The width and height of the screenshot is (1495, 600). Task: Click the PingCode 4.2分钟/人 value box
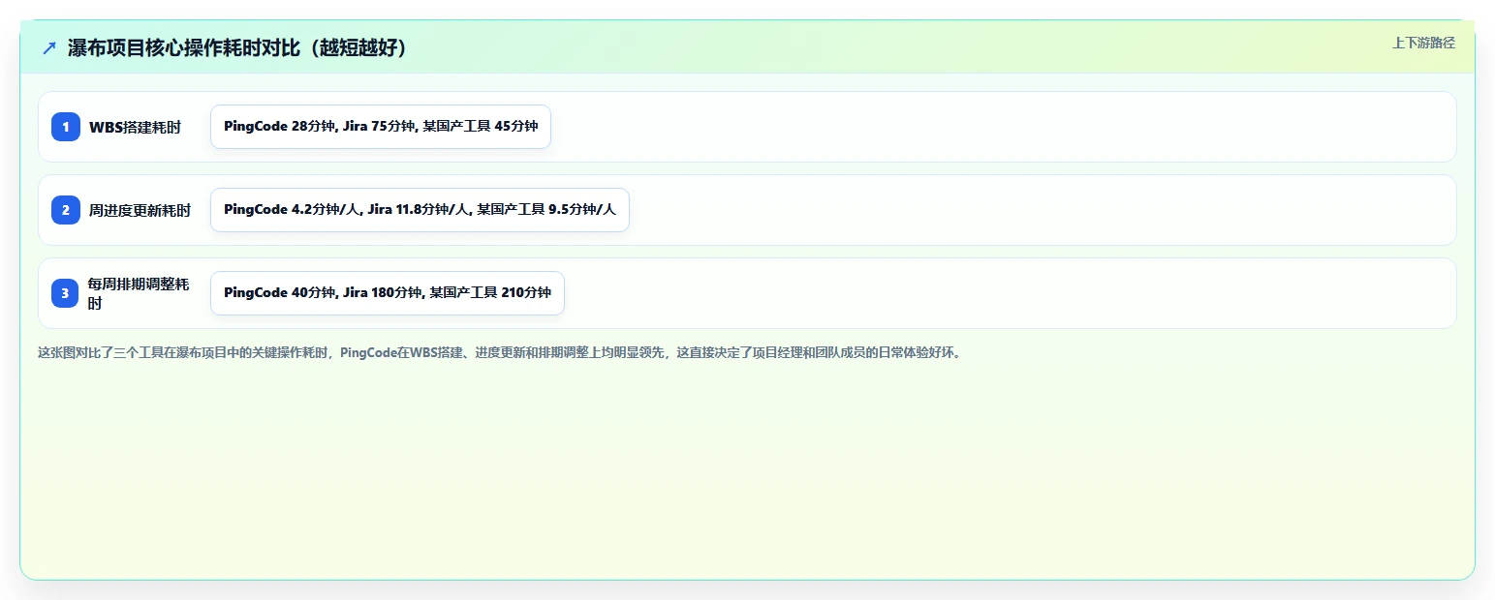(420, 210)
